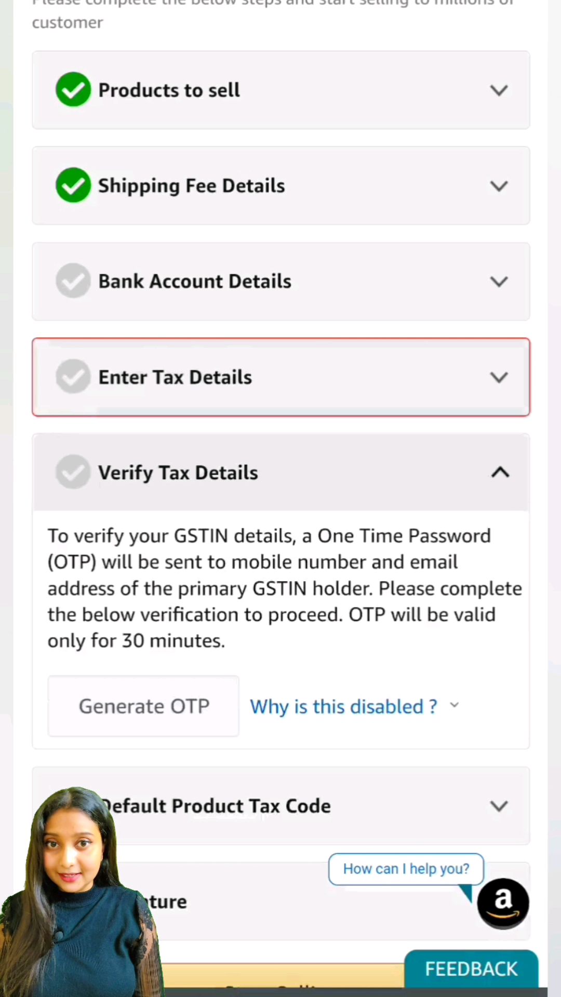Viewport: 561px width, 997px height.
Task: Expand Shipping Fee Details chevron
Action: point(499,186)
